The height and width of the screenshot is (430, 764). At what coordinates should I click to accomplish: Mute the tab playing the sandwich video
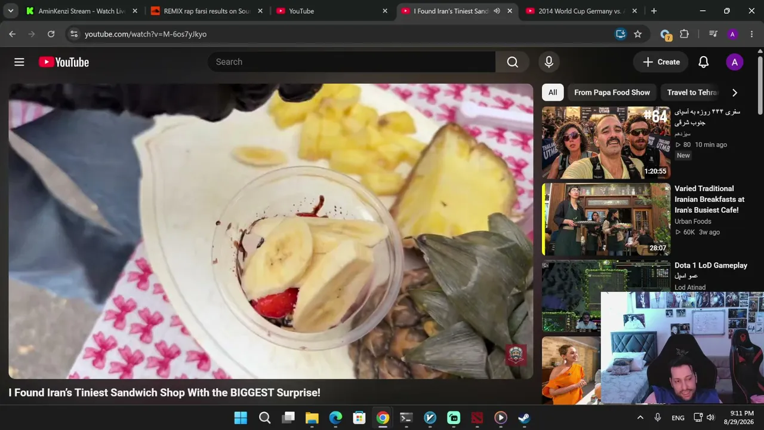coord(497,11)
